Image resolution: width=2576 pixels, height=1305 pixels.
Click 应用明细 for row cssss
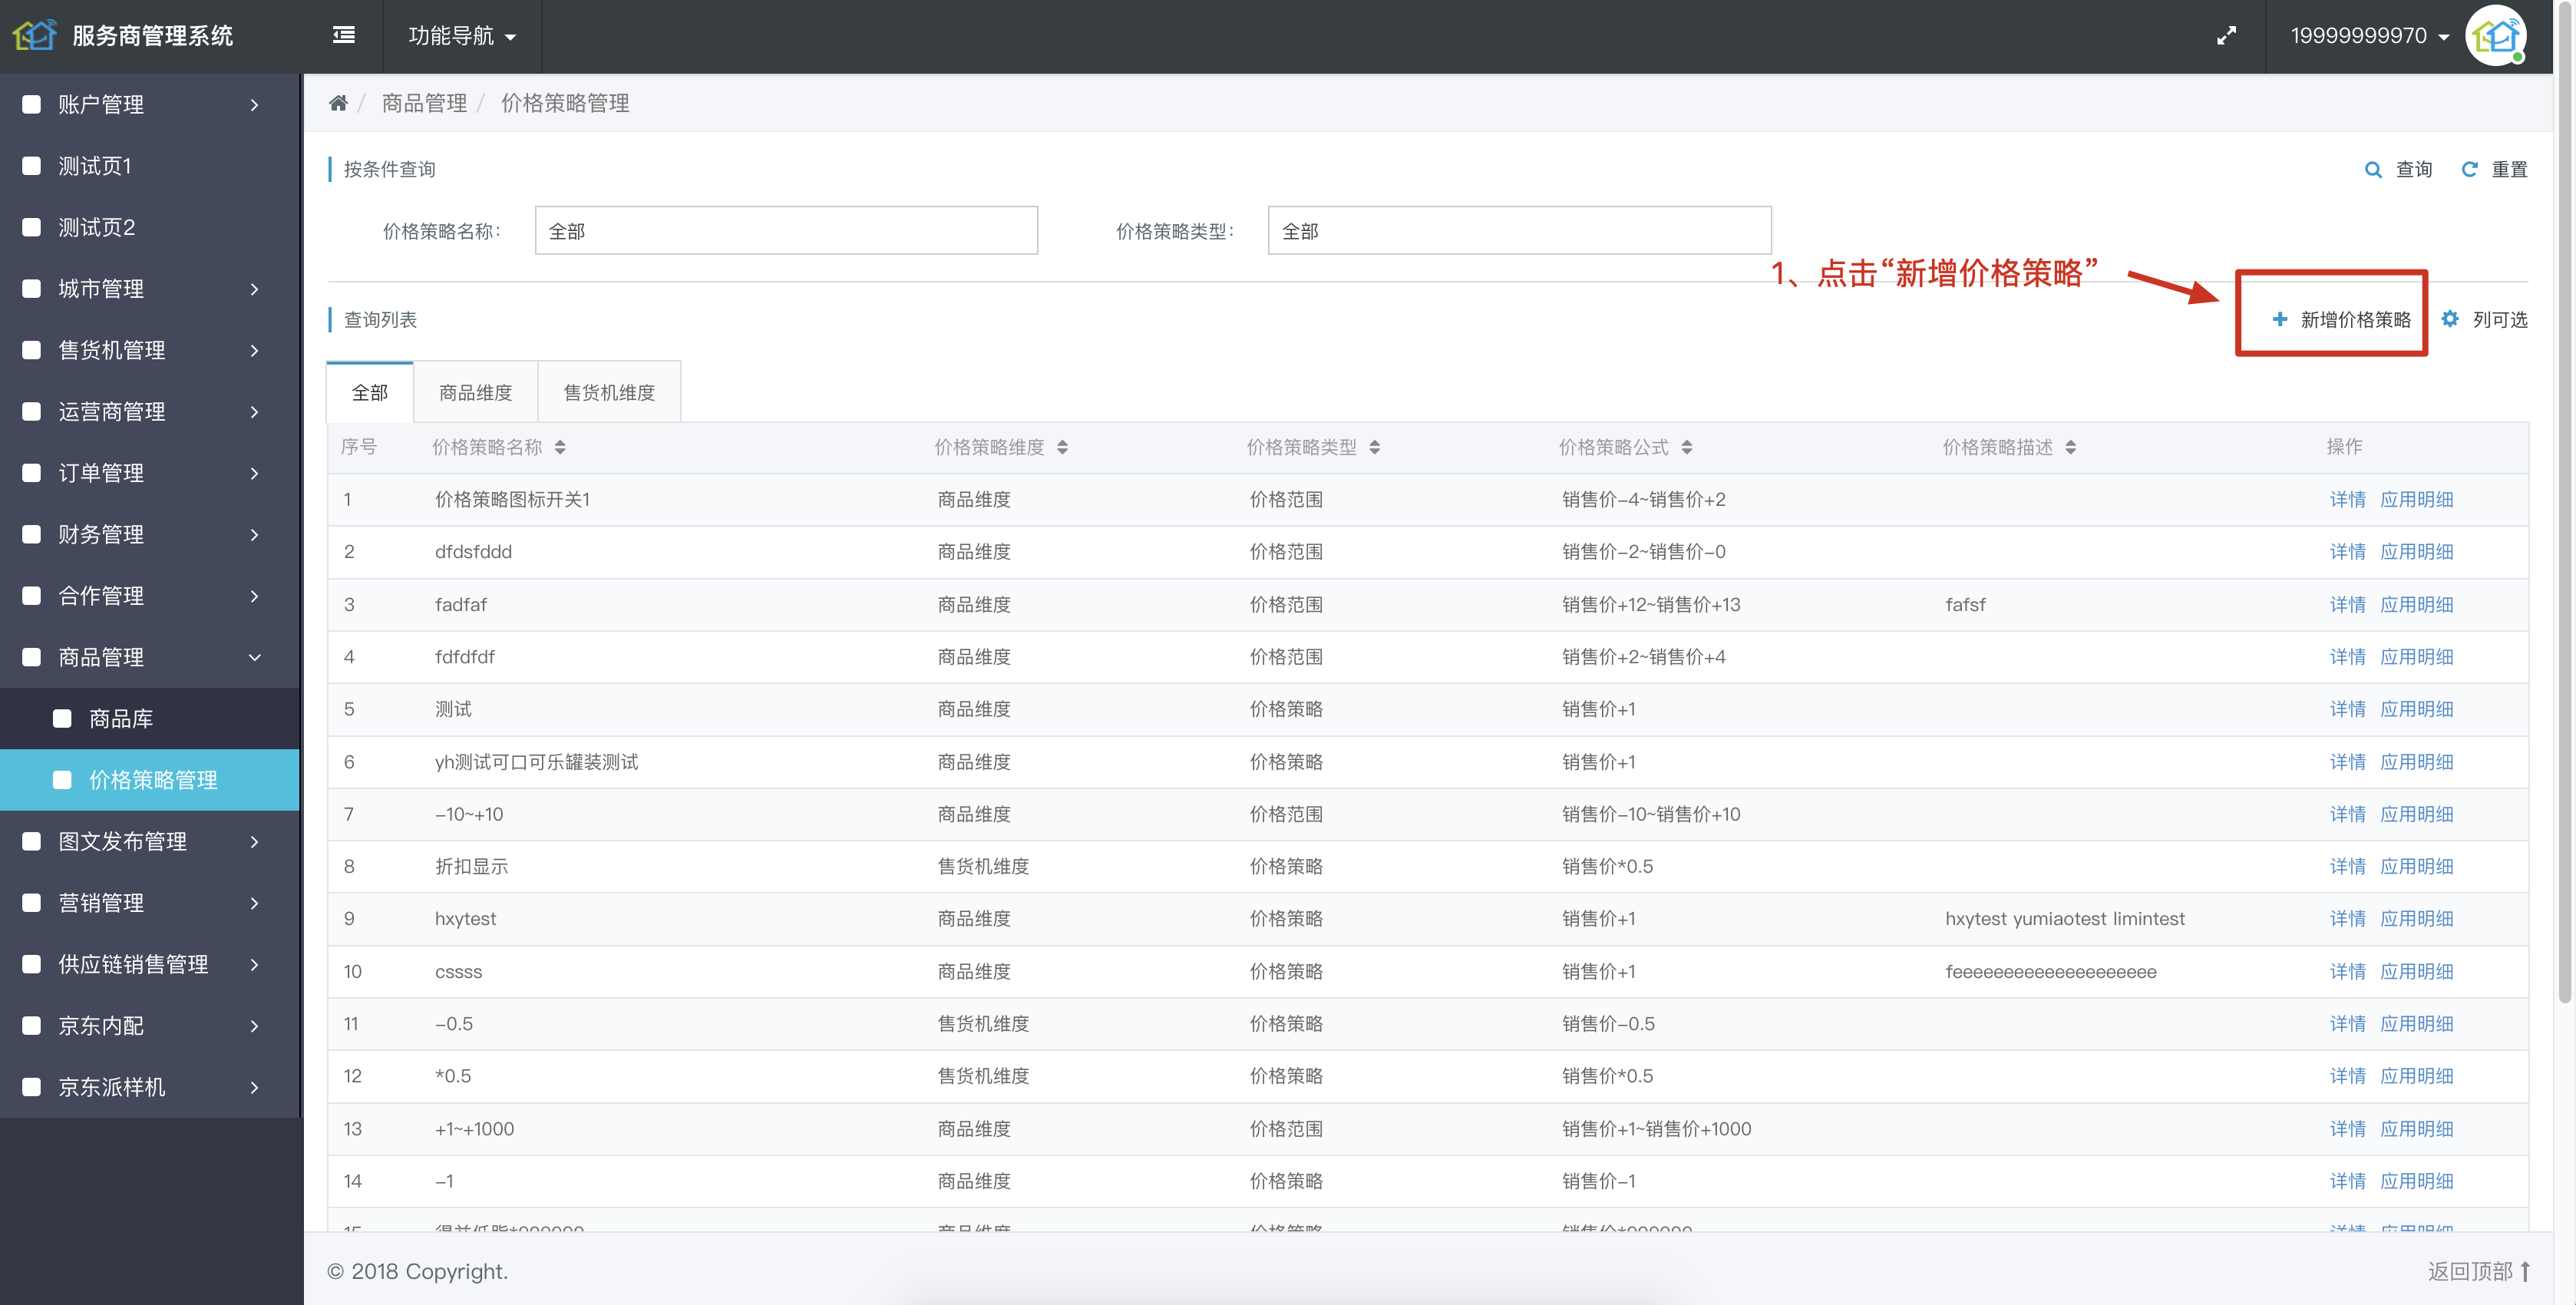point(2416,971)
